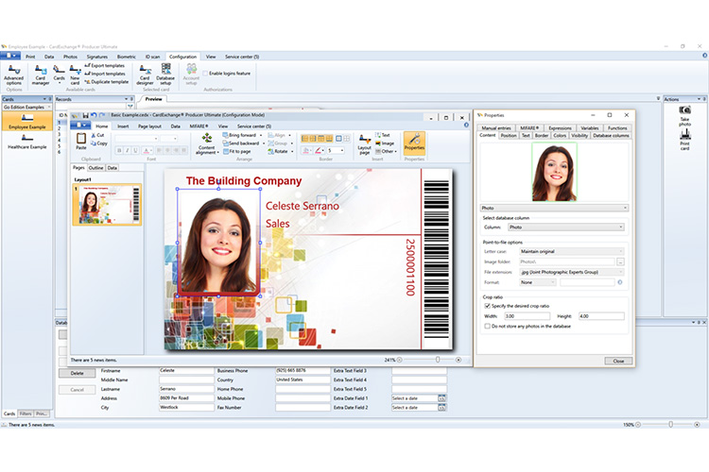The image size is (709, 472).
Task: Check Do not store any photos in database
Action: coord(488,326)
